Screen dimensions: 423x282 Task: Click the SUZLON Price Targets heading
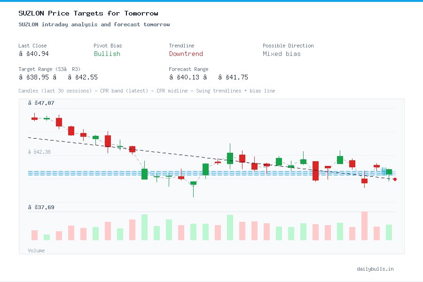(87, 13)
